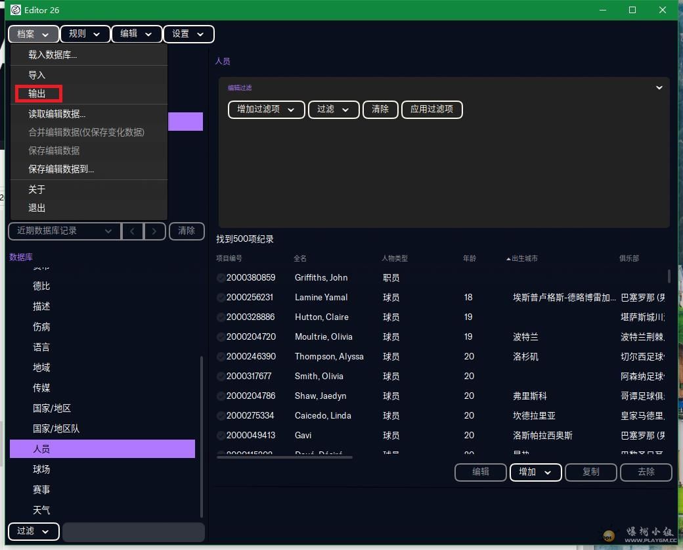Choose 输出 from the 档案 menu
The height and width of the screenshot is (550, 683).
click(37, 94)
